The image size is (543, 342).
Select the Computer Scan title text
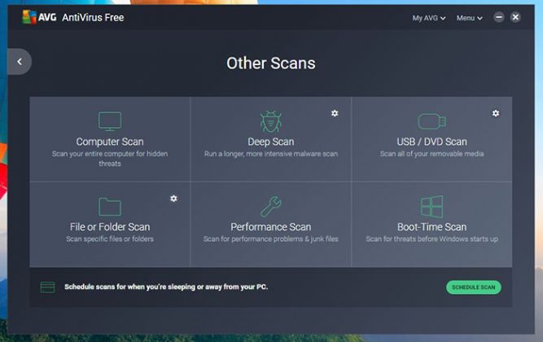click(x=110, y=142)
